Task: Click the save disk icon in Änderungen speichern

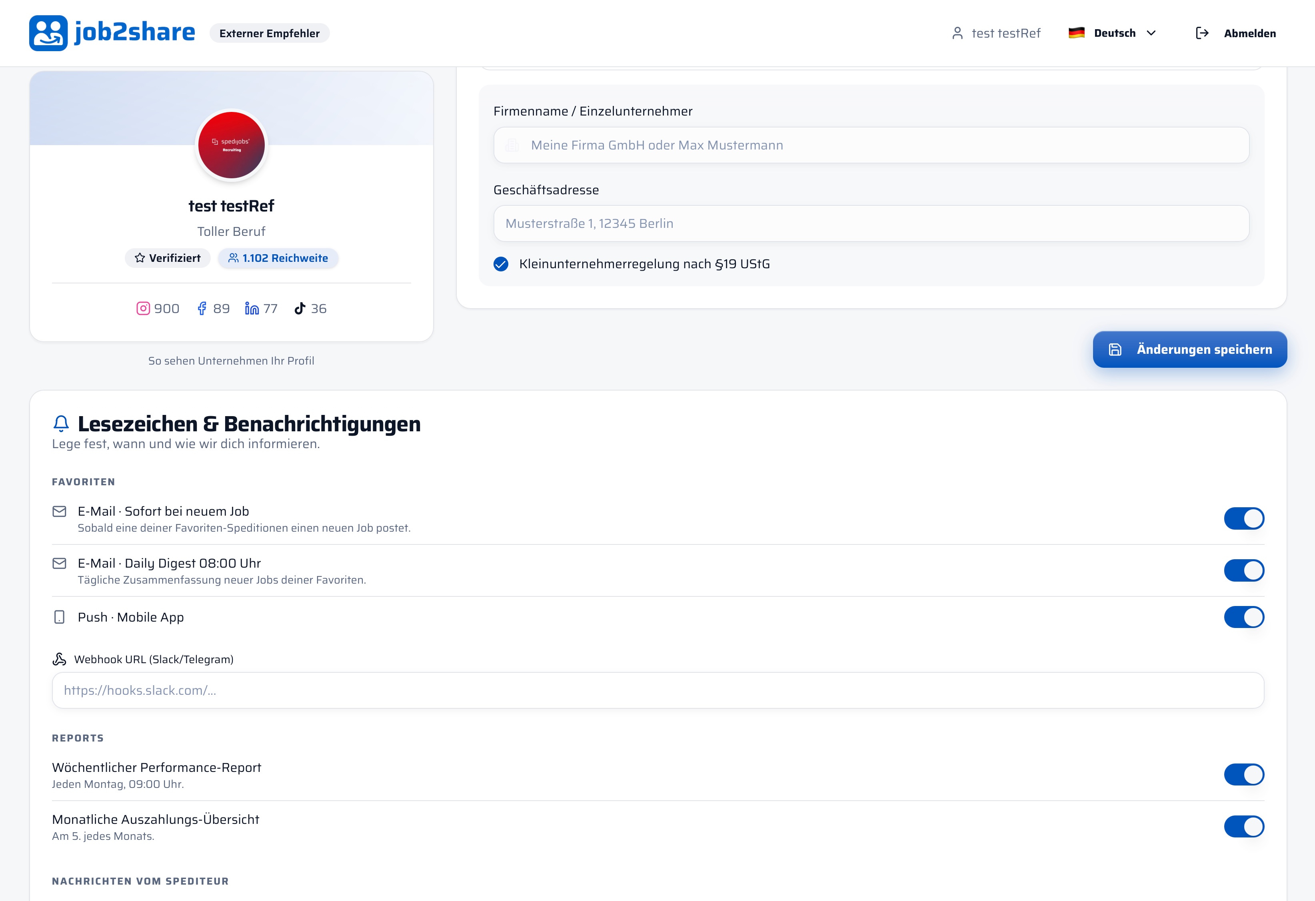Action: click(x=1115, y=349)
